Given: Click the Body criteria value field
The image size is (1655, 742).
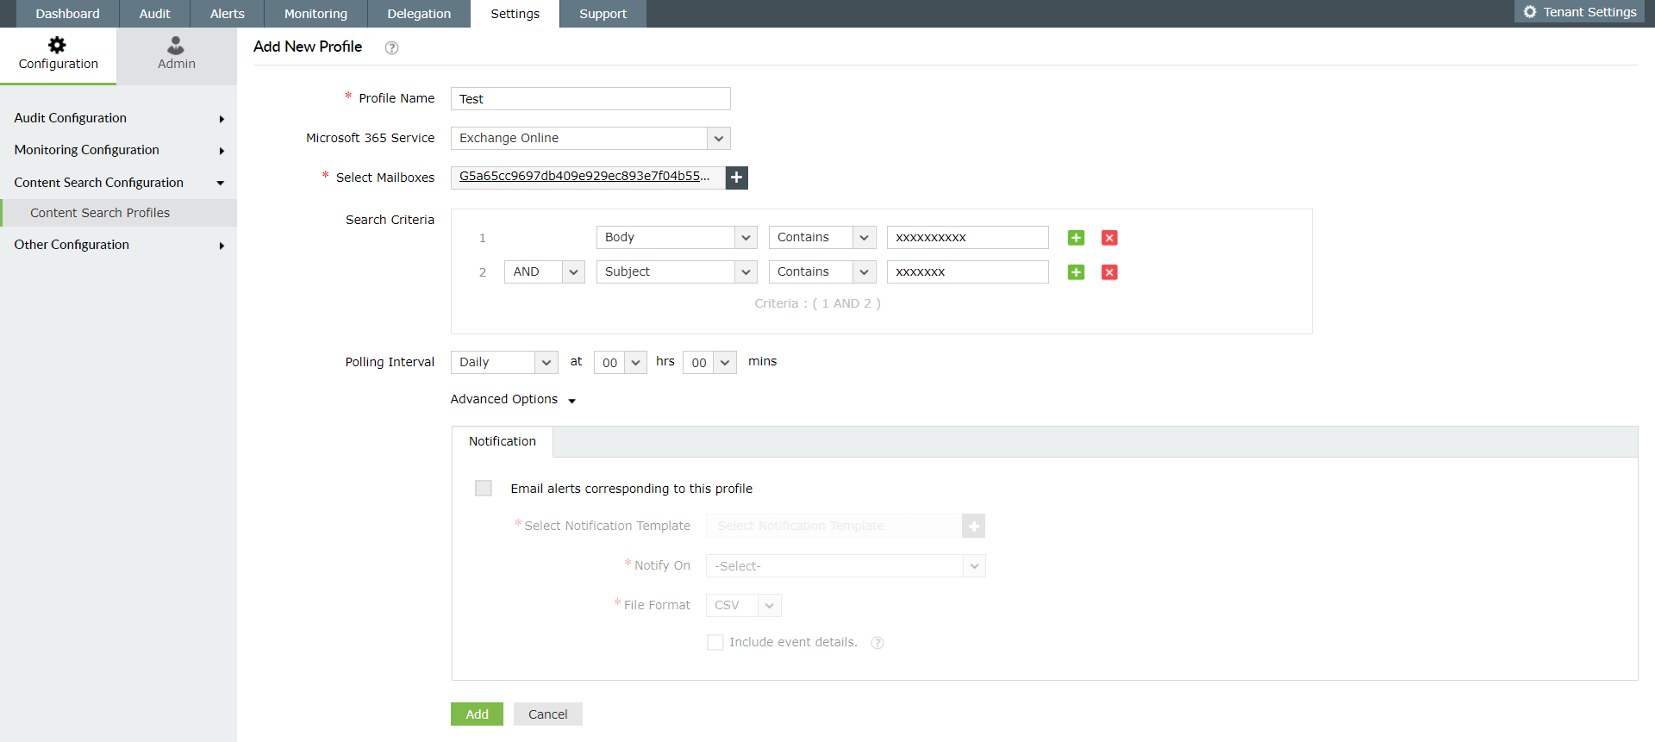Looking at the screenshot, I should coord(968,237).
